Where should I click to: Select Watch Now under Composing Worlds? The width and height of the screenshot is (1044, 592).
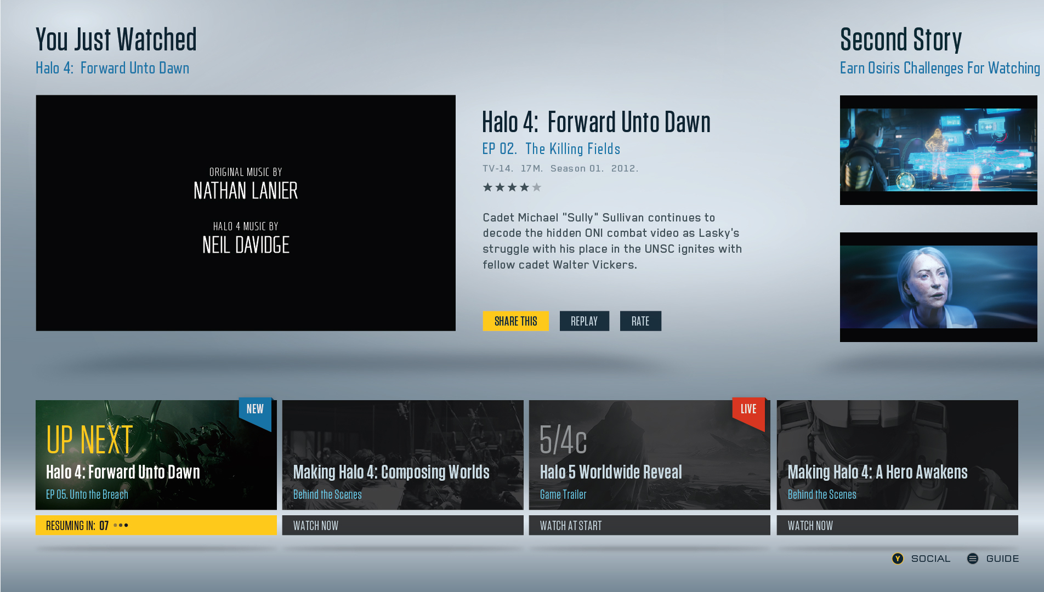pos(402,525)
